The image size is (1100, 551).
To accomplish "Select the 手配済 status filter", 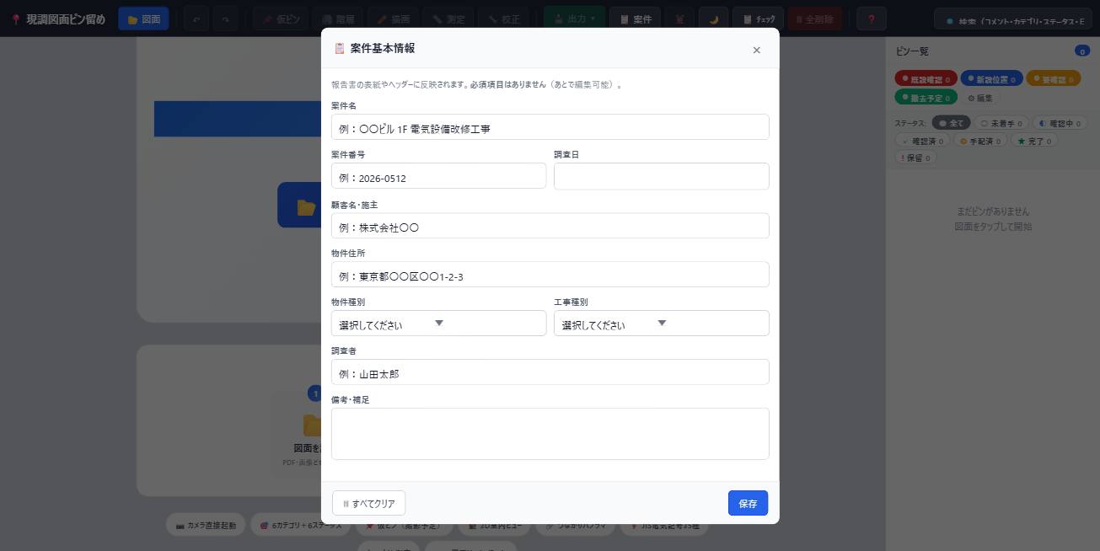I will coord(980,141).
